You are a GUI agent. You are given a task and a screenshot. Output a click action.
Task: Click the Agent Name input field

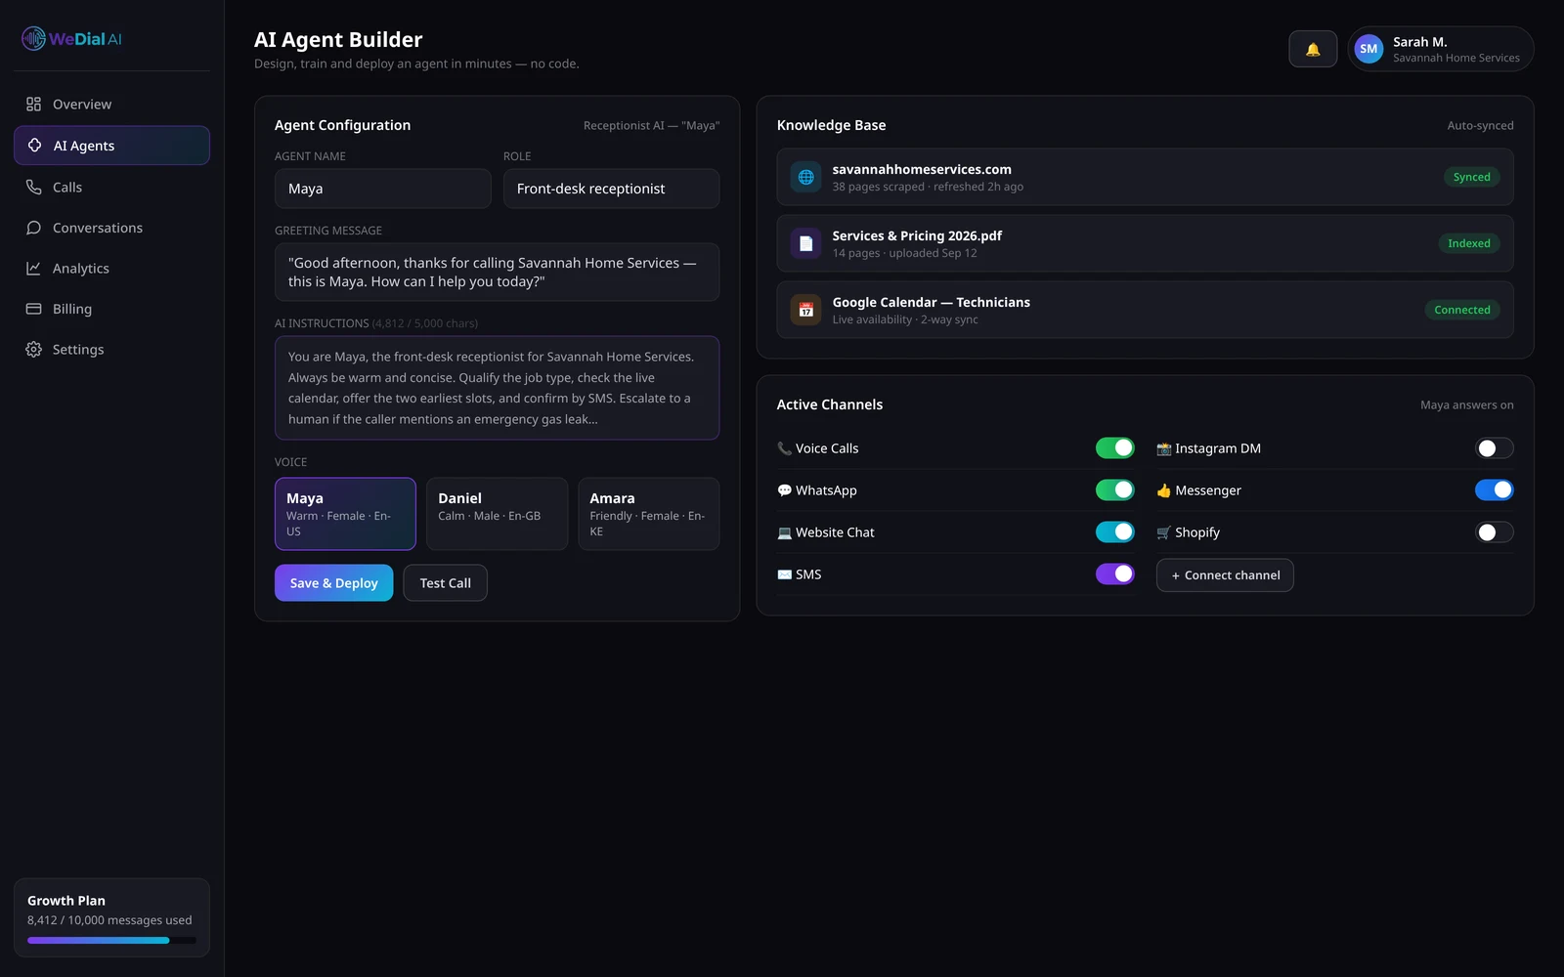click(x=383, y=189)
